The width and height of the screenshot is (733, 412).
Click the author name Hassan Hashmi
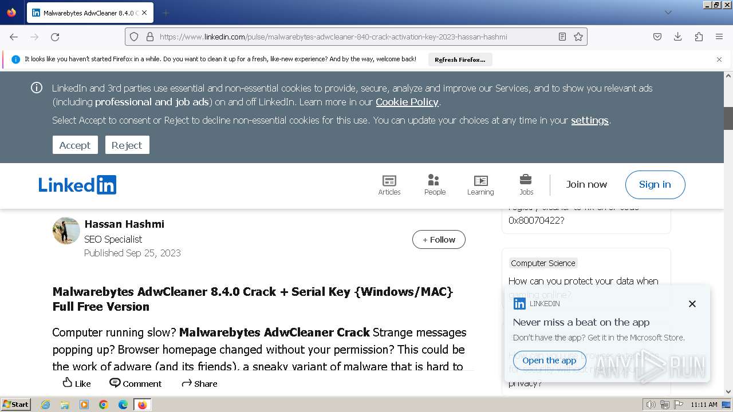(x=124, y=224)
